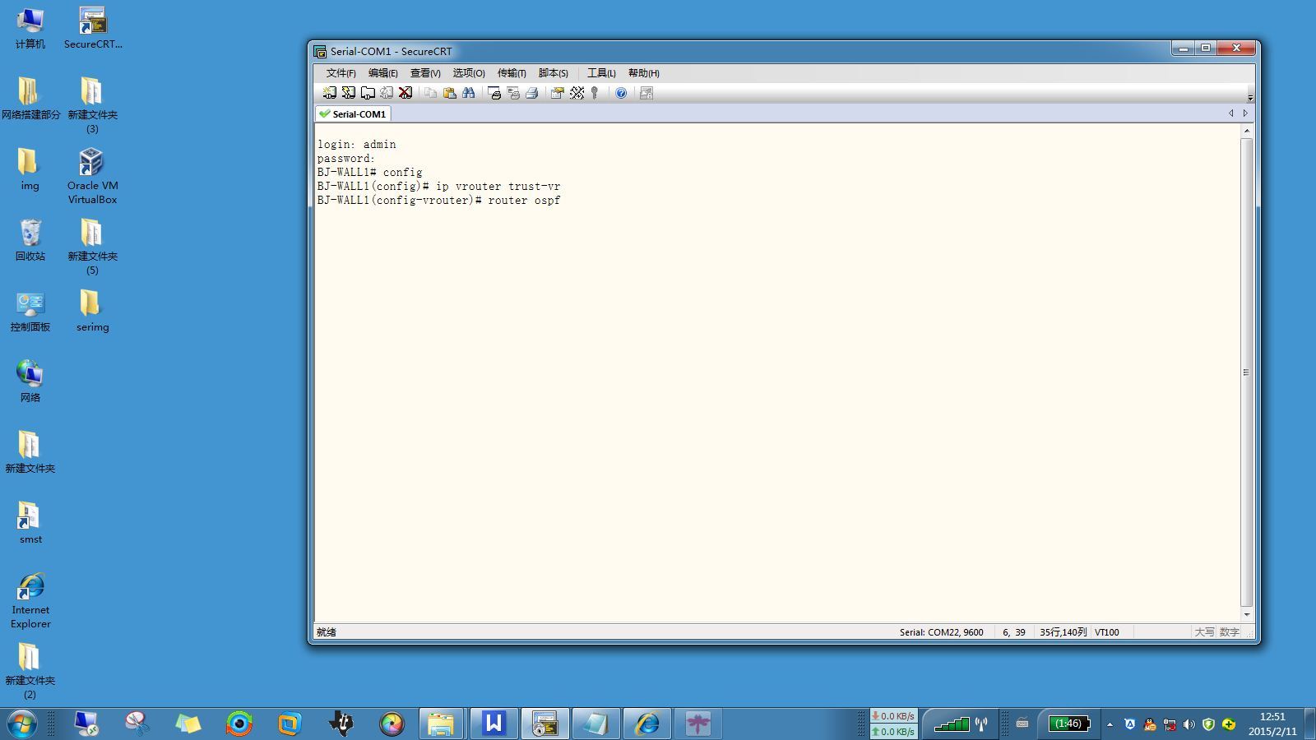
Task: Click the Print printer icon
Action: (x=532, y=93)
